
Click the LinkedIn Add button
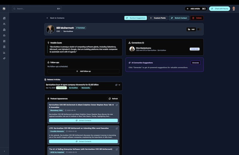pos(191,29)
